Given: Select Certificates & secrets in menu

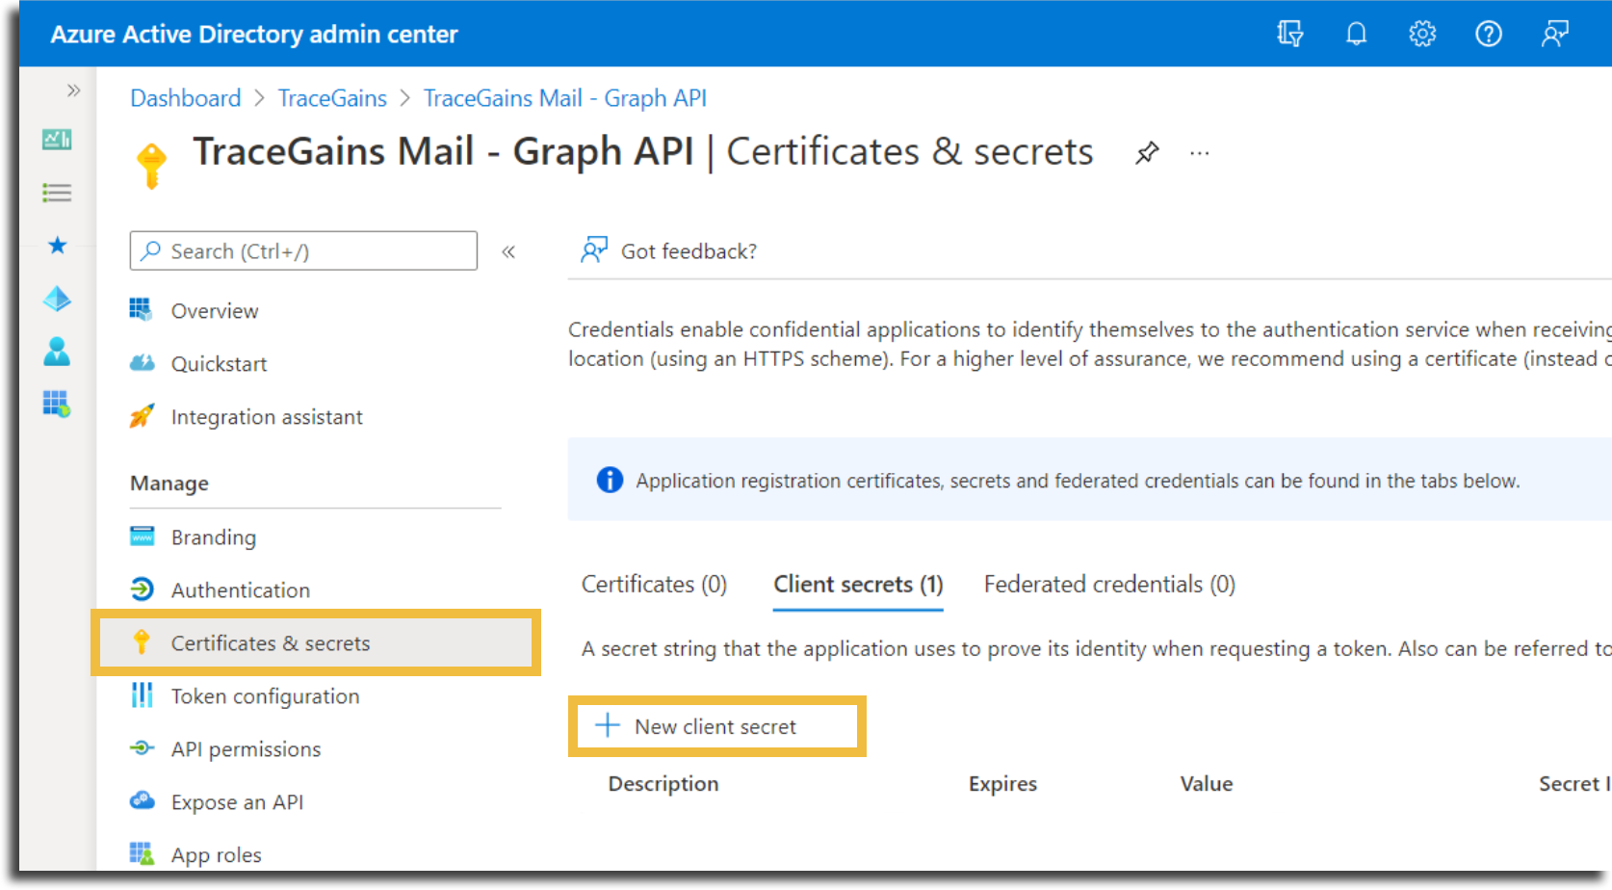Looking at the screenshot, I should 315,642.
